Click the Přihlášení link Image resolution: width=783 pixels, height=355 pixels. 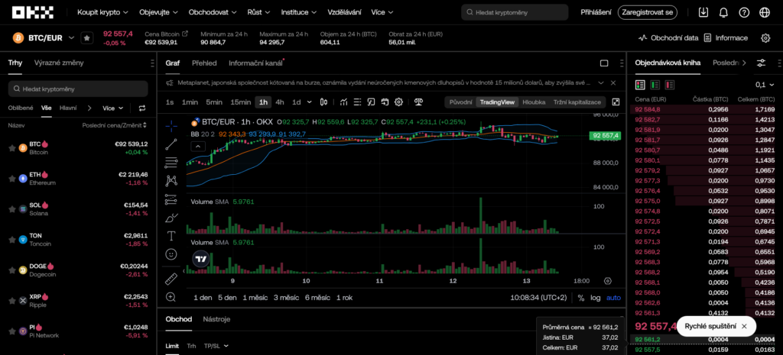click(x=596, y=12)
